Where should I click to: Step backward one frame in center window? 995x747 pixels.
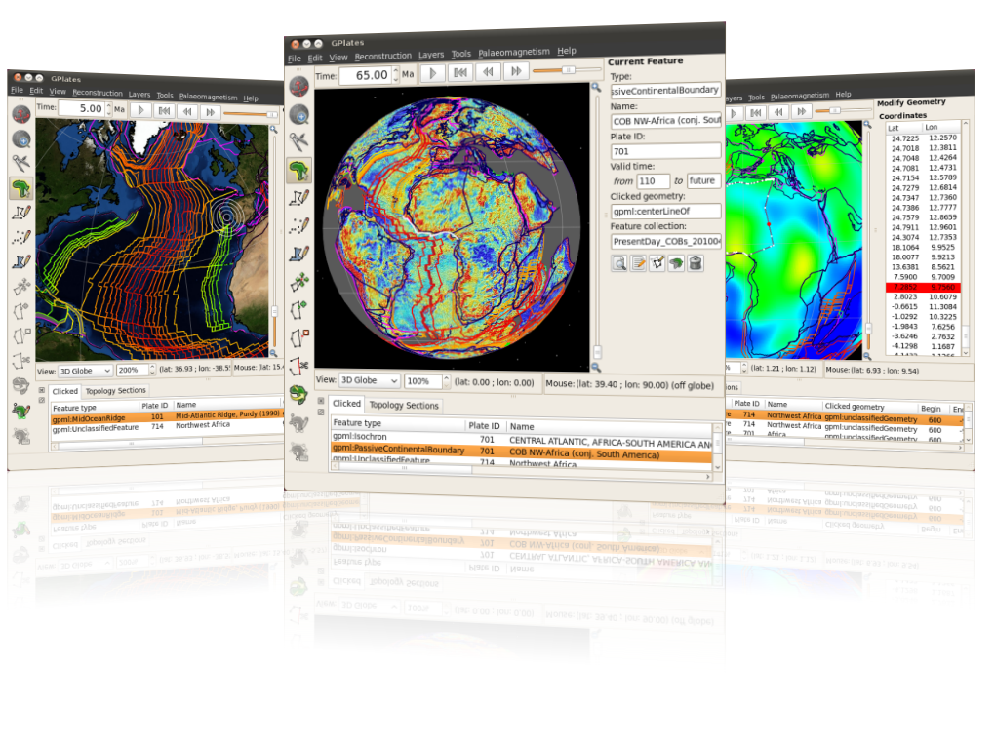(x=488, y=71)
